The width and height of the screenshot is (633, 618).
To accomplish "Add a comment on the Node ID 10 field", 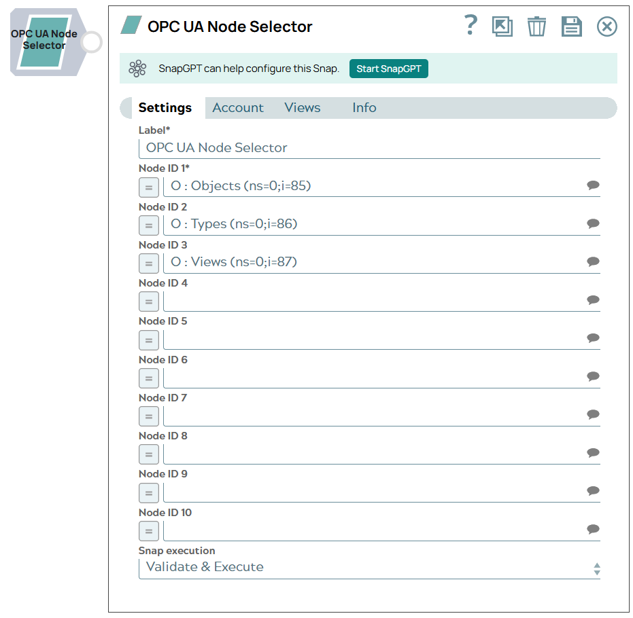I will pos(592,529).
